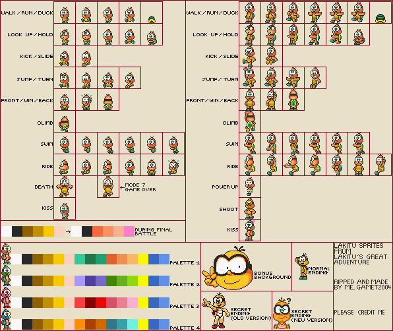
Task: Click the big Lakitu duck shell sprite
Action: click(x=380, y=18)
